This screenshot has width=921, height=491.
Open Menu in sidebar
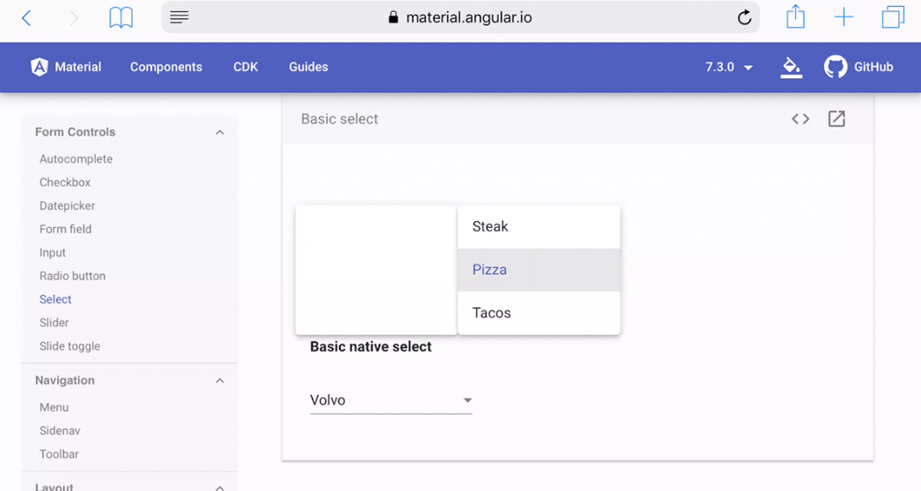(x=54, y=407)
